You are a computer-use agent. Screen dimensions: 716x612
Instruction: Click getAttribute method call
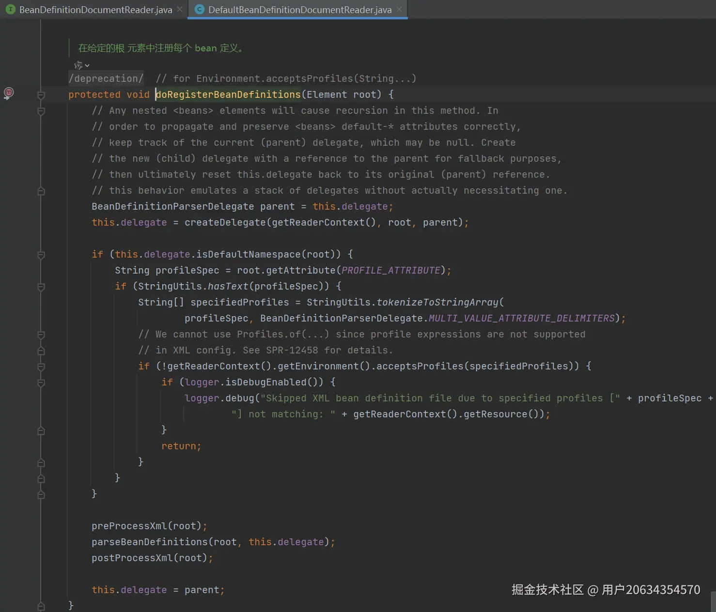tap(301, 270)
